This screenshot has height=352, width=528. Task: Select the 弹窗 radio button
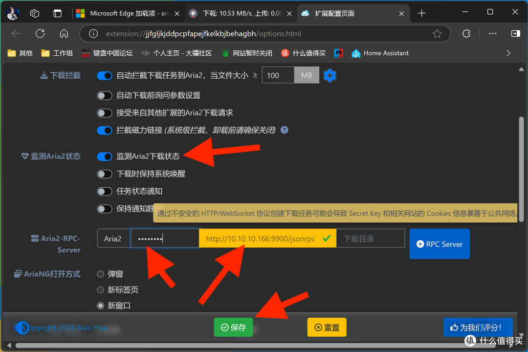click(100, 274)
